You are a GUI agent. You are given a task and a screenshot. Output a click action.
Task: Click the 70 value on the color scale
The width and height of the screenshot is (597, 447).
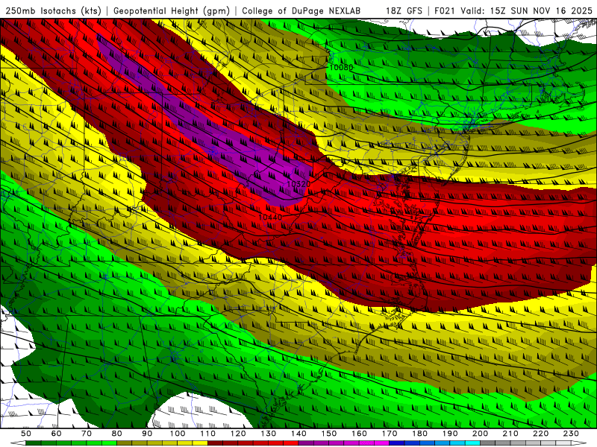(87, 434)
